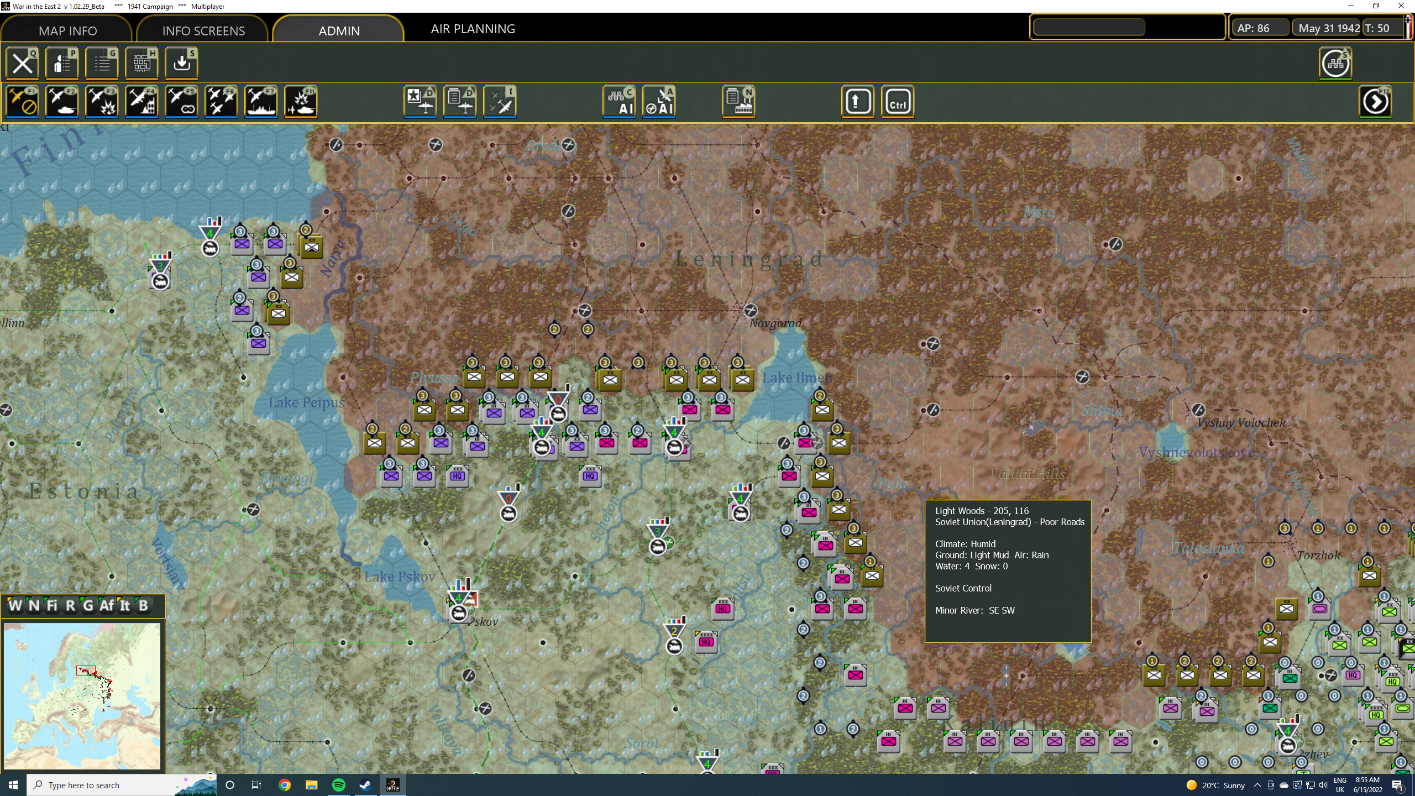Screen dimensions: 1415x796
Task: Select the ground support air directive icon
Action: click(62, 102)
